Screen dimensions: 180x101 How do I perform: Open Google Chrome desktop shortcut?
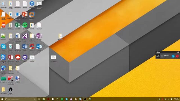pos(3,16)
